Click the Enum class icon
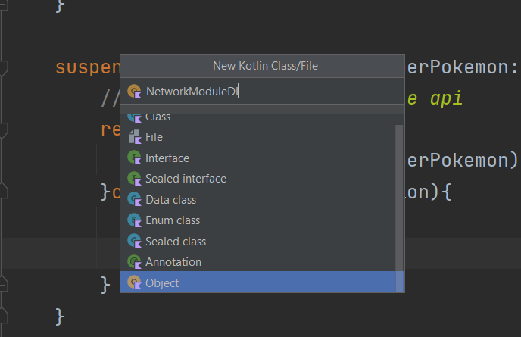 tap(135, 220)
